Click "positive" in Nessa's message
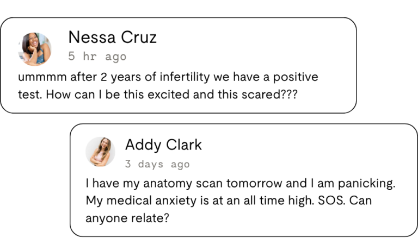 click(x=296, y=77)
